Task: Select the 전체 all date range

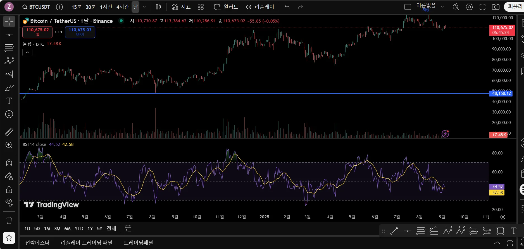Action: pyautogui.click(x=111, y=229)
